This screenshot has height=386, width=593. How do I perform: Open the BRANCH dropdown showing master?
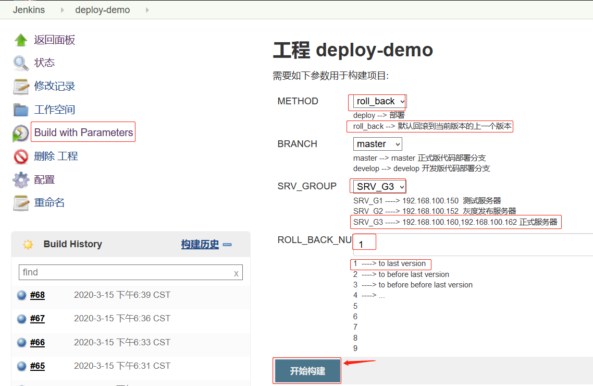pos(377,144)
